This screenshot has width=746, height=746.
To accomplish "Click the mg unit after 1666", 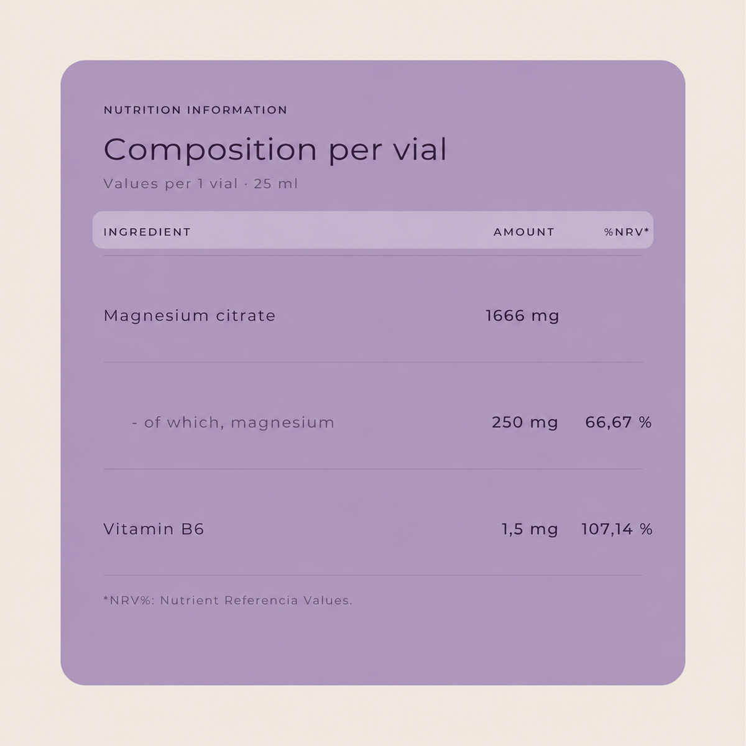I will 545,317.
